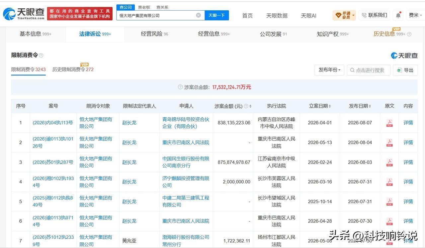425x248 pixels.
Task: Click the total amount 17,532,124.71万元
Action: [232, 87]
